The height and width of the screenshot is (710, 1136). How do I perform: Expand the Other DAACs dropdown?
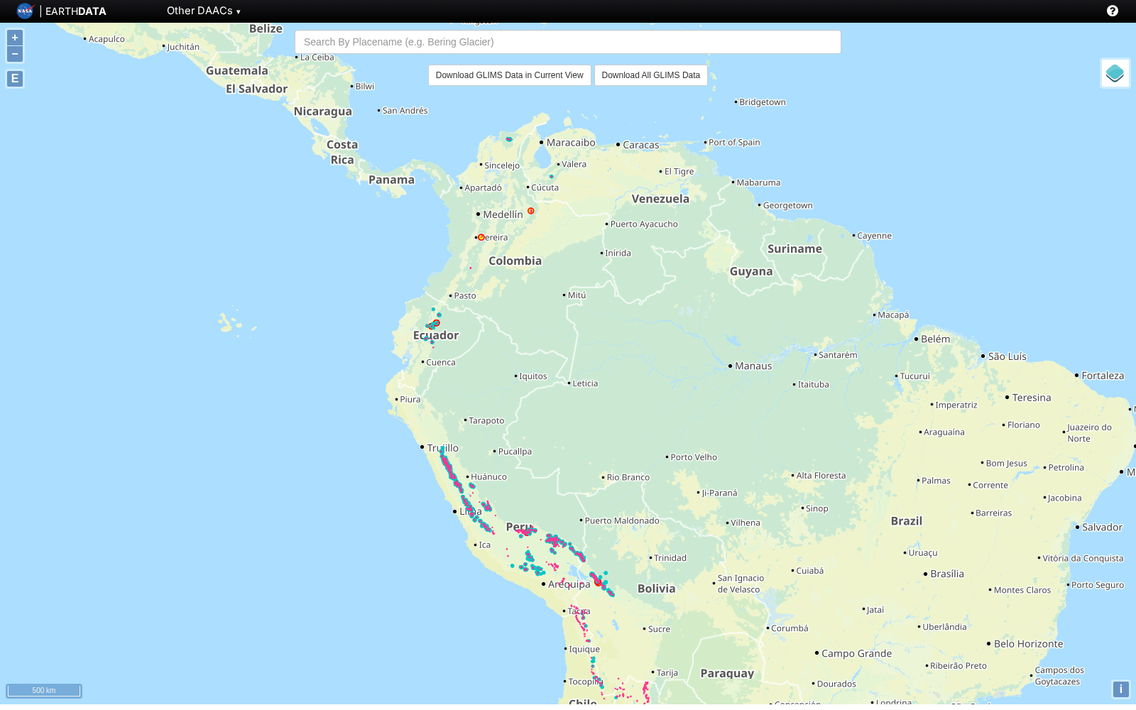(x=204, y=11)
